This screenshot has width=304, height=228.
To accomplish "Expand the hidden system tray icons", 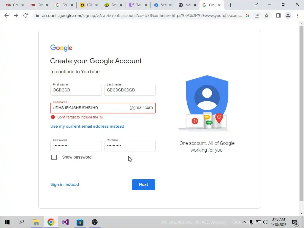I will click(244, 222).
